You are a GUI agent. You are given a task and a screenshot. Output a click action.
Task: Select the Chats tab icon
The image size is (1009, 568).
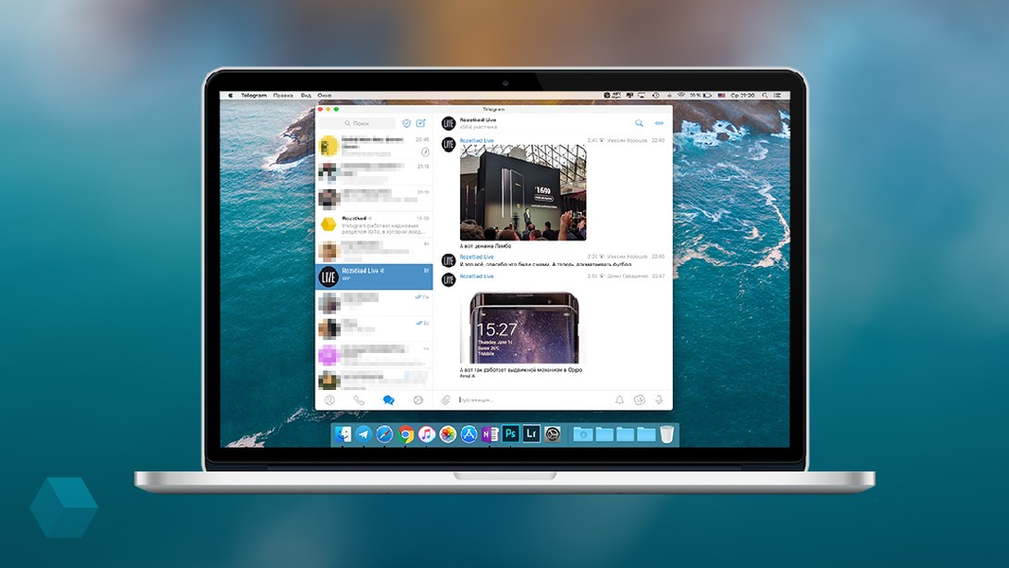pyautogui.click(x=389, y=400)
